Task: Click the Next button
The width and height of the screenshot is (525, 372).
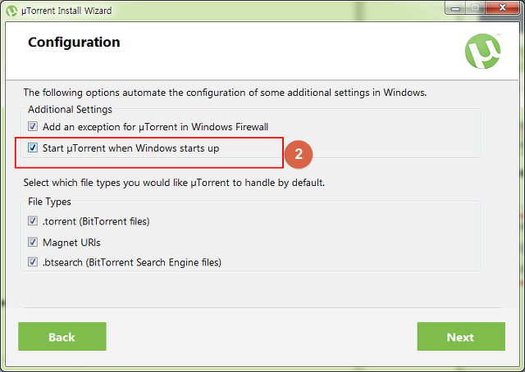Action: tap(461, 337)
